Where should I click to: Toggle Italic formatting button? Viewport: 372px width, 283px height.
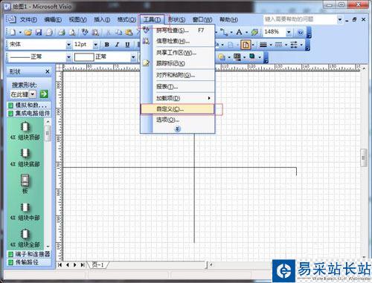pyautogui.click(x=117, y=45)
